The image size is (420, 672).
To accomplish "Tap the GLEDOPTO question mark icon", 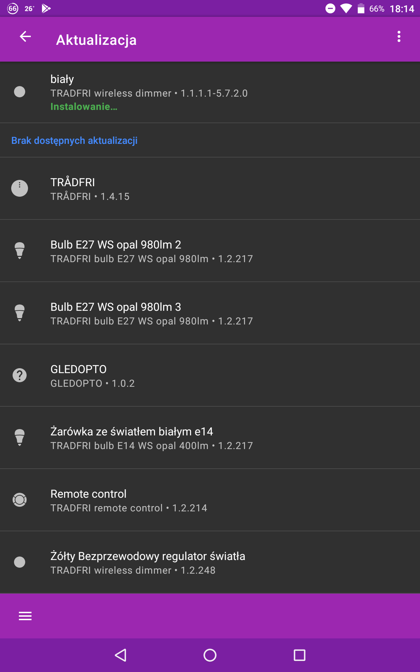I will (x=20, y=375).
